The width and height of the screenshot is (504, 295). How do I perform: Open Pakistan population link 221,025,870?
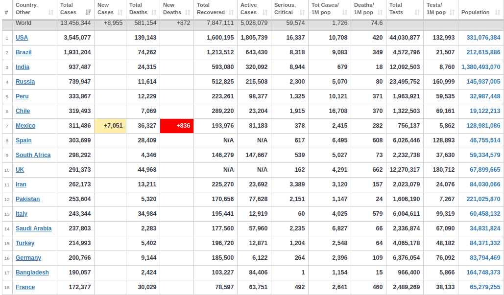(483, 199)
